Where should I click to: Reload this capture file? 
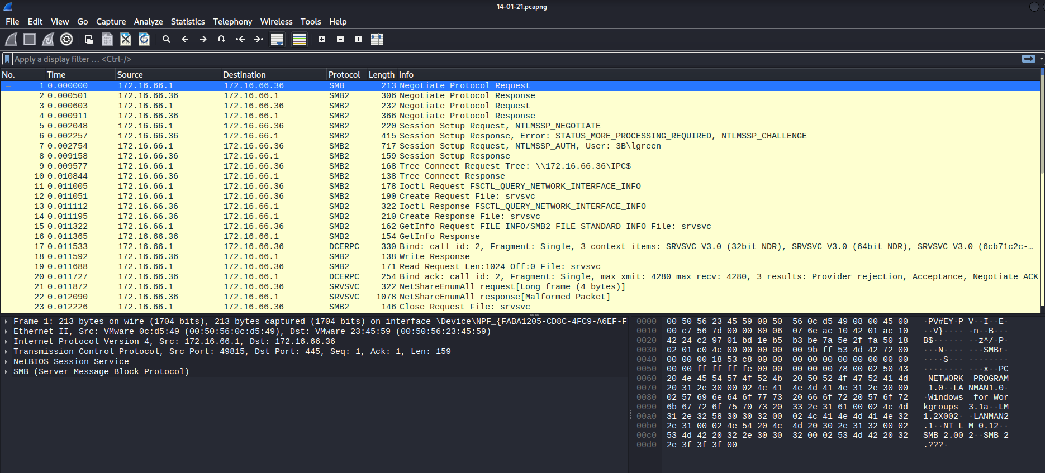click(144, 39)
